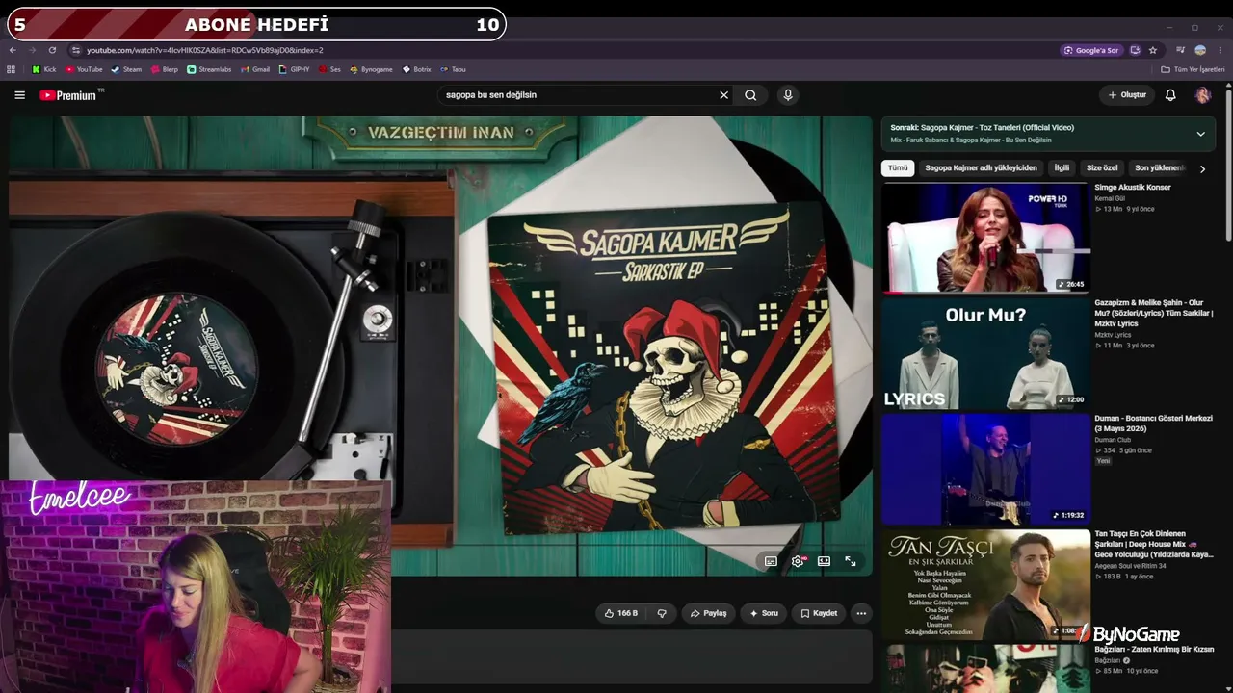Open the Steam bookmark
Screen dimensions: 1233x693
126,69
